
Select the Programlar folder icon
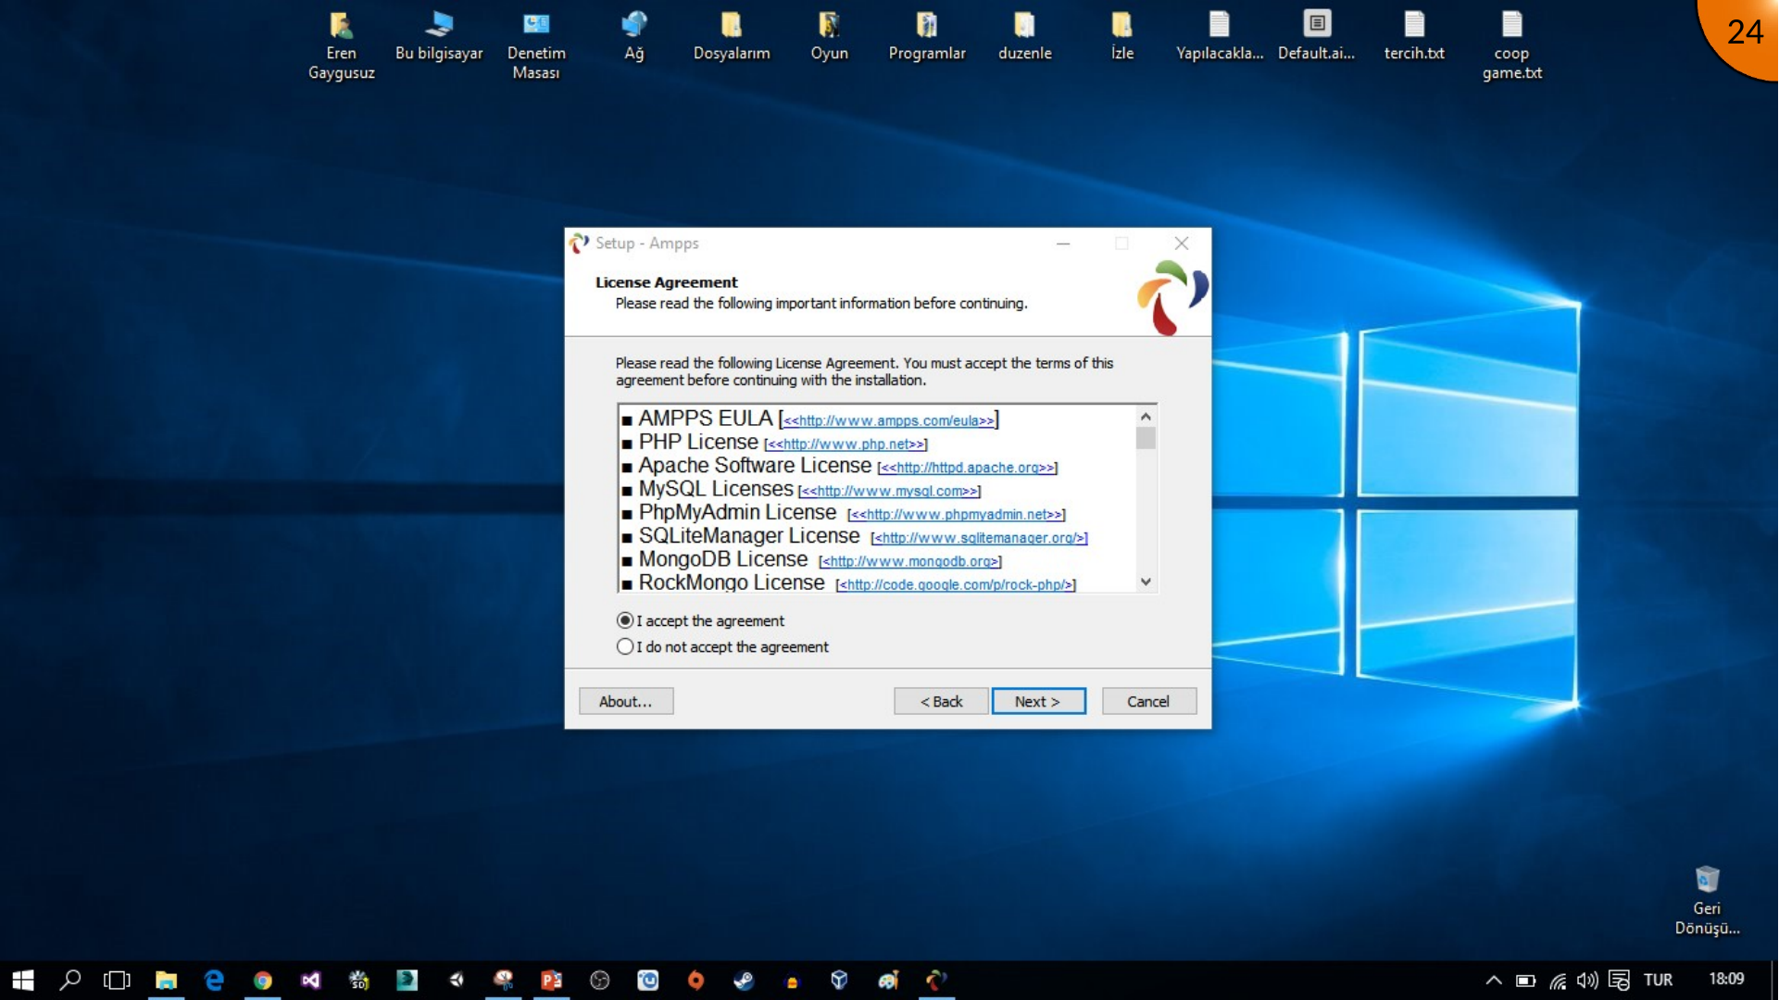coord(927,37)
